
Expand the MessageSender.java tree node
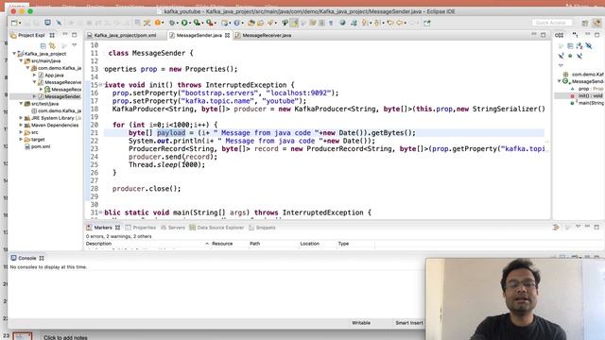tap(34, 96)
